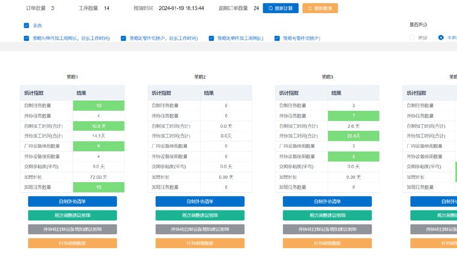
Task: Click 策略3 自制任务数量 value 3
Action: [x=354, y=106]
